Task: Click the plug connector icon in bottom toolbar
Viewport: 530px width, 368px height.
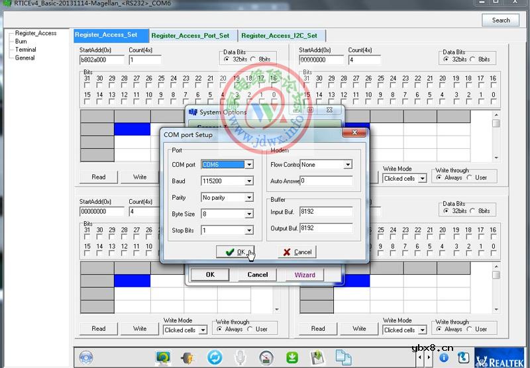Action: (187, 357)
